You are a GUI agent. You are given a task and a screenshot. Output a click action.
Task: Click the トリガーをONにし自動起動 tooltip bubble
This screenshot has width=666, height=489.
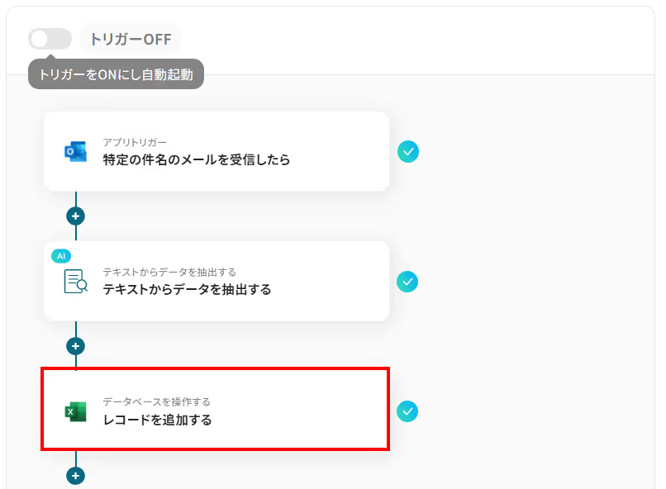116,74
